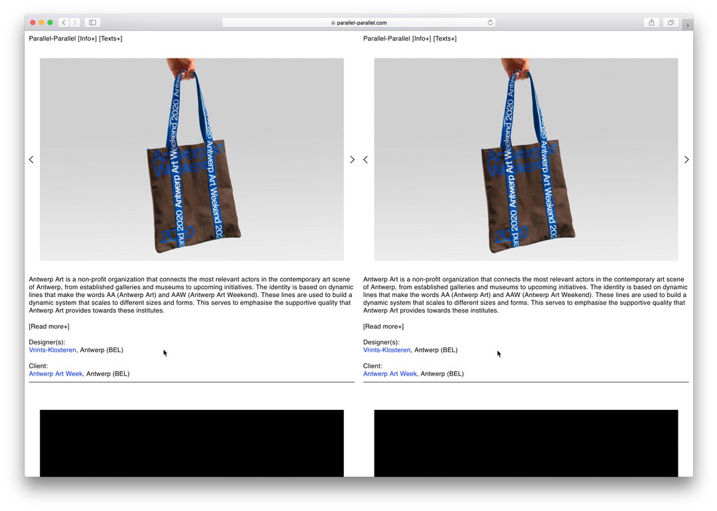Open Antwerp Art Week link in left panel

pos(56,373)
